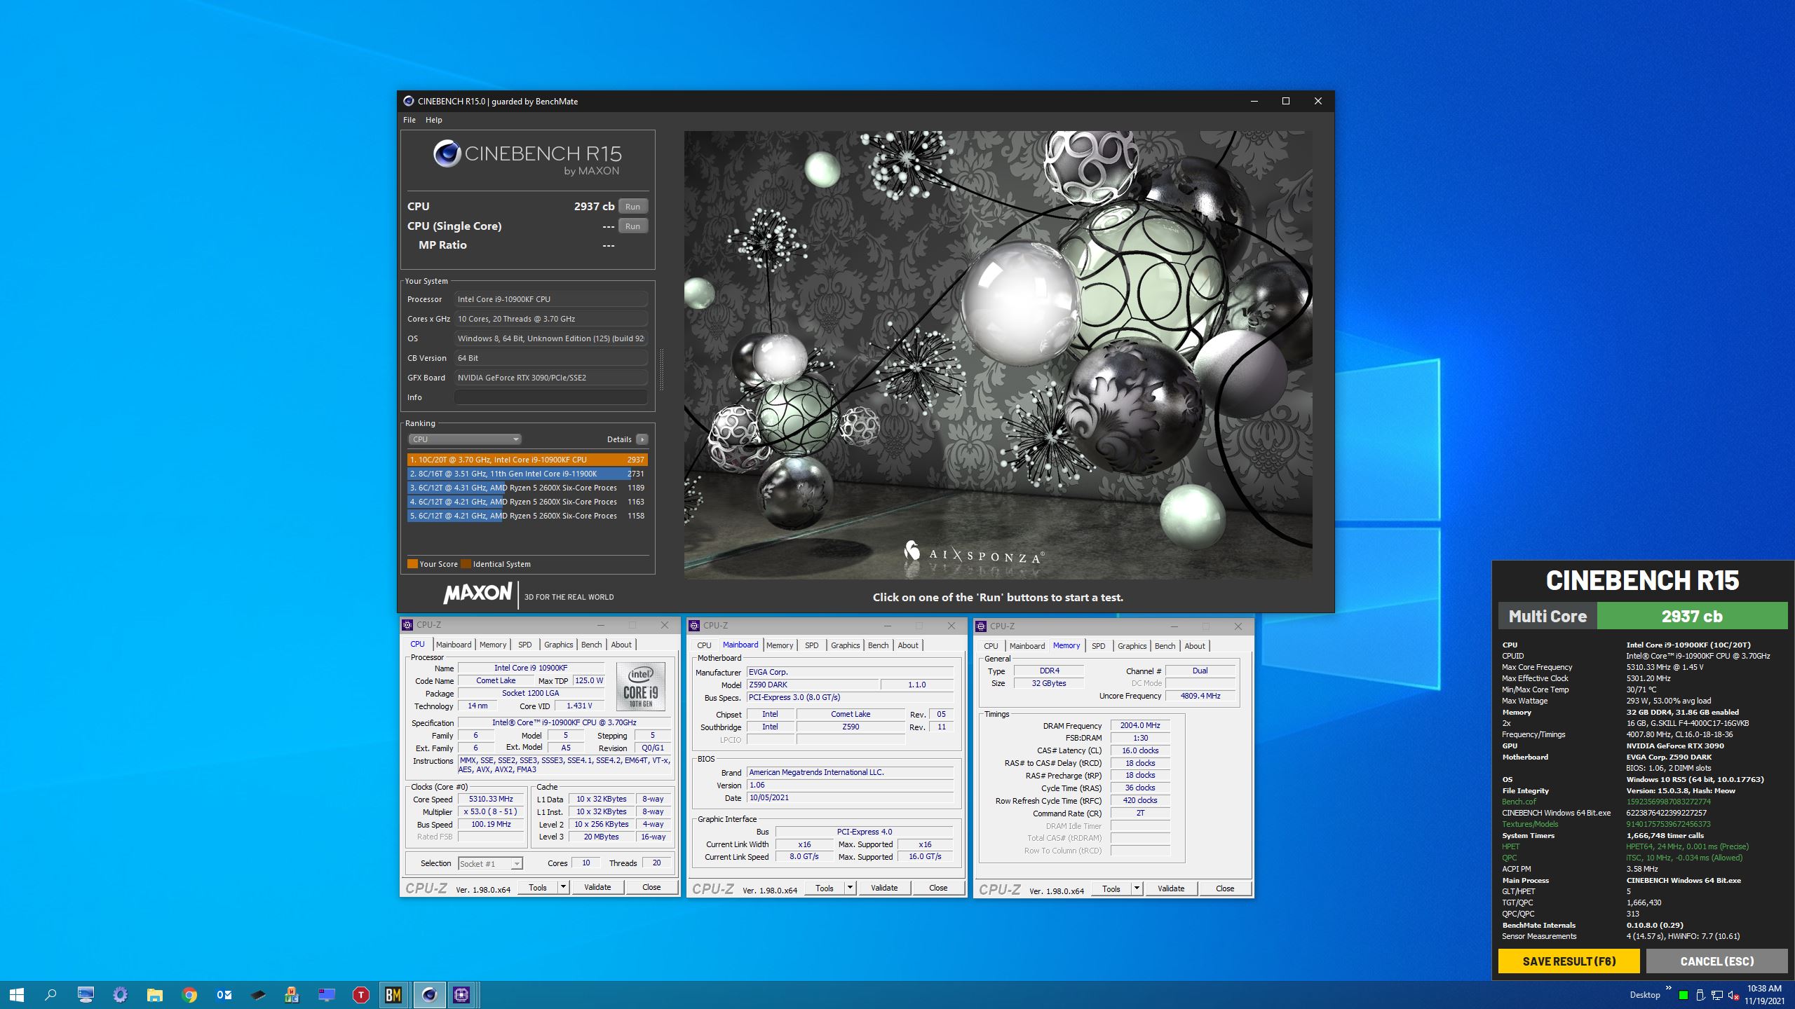Switch to the SPD tab in the first CPU-Z window
Screen dimensions: 1795x1009
(524, 645)
